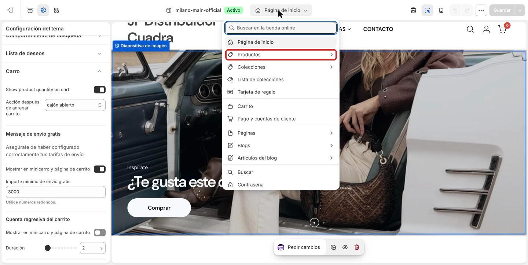Delete the section with the trash icon
The width and height of the screenshot is (528, 265).
[357, 247]
